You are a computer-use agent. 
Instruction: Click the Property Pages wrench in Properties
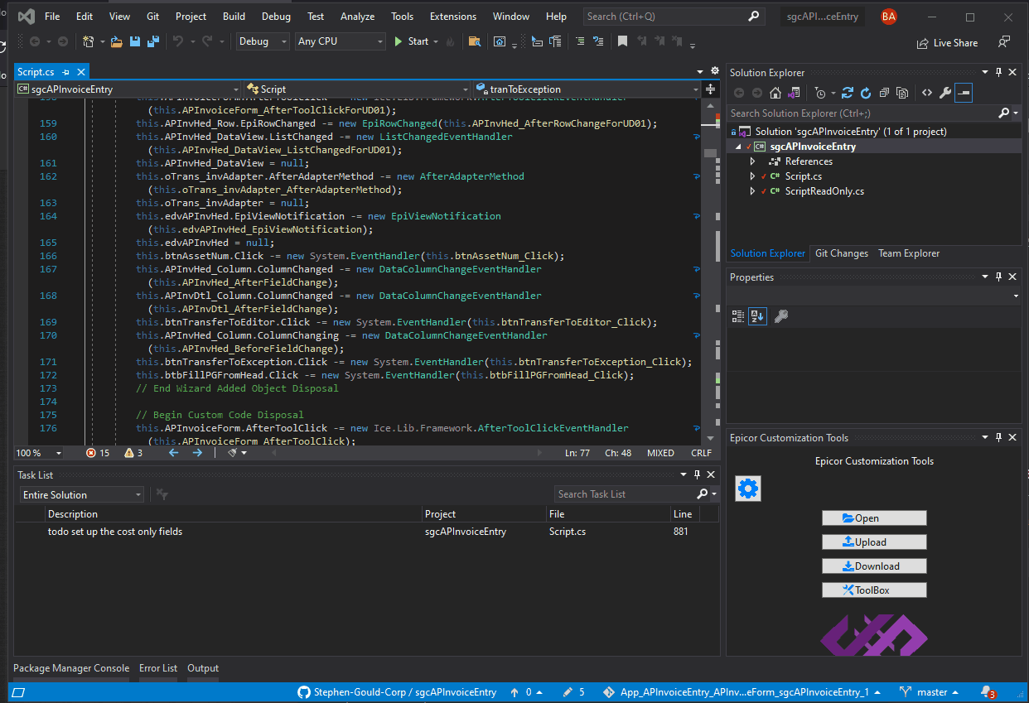[780, 315]
